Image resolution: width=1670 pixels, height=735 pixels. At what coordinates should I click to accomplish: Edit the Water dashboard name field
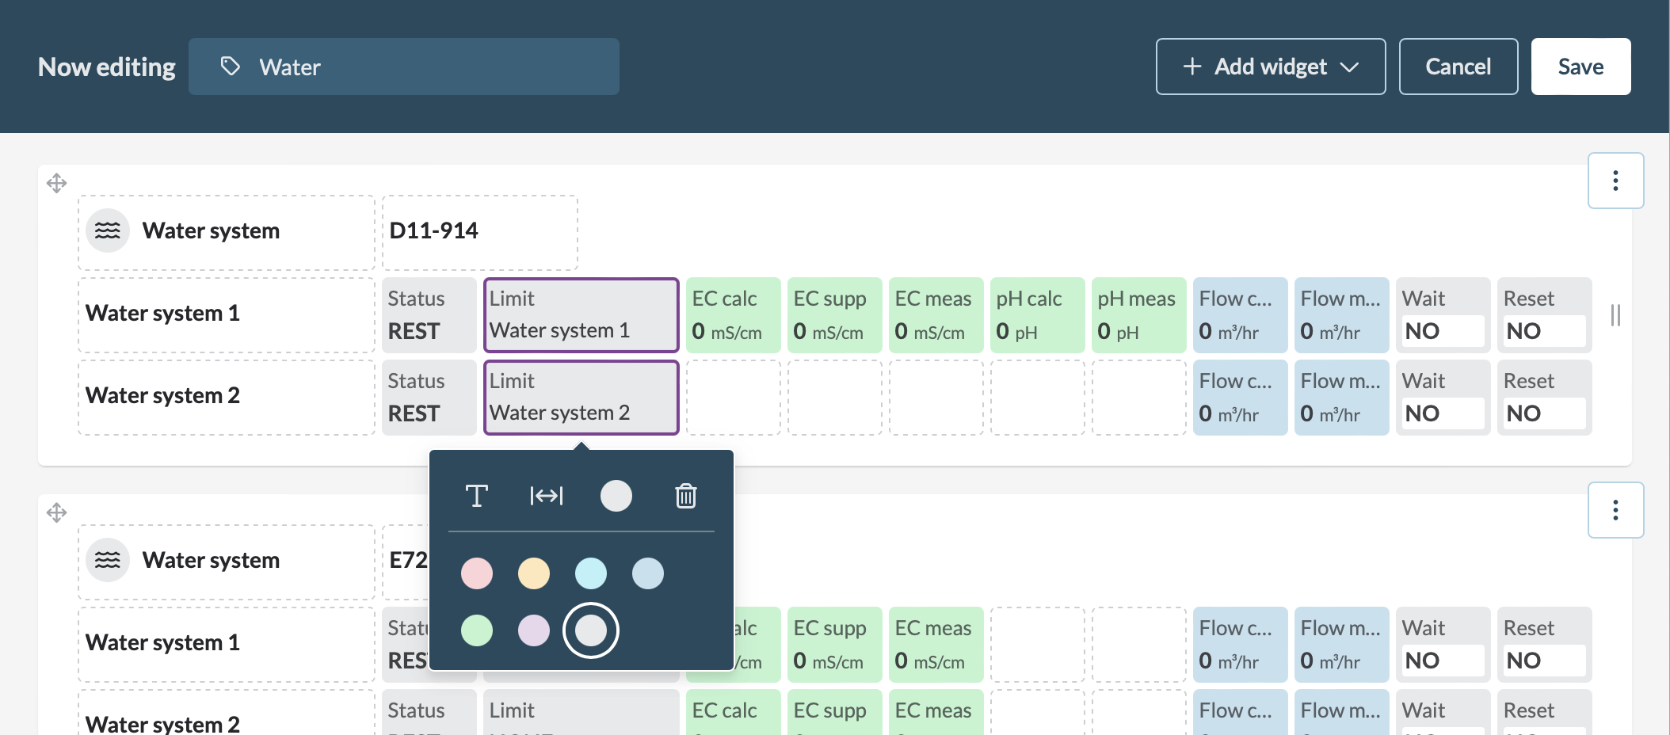pos(404,67)
